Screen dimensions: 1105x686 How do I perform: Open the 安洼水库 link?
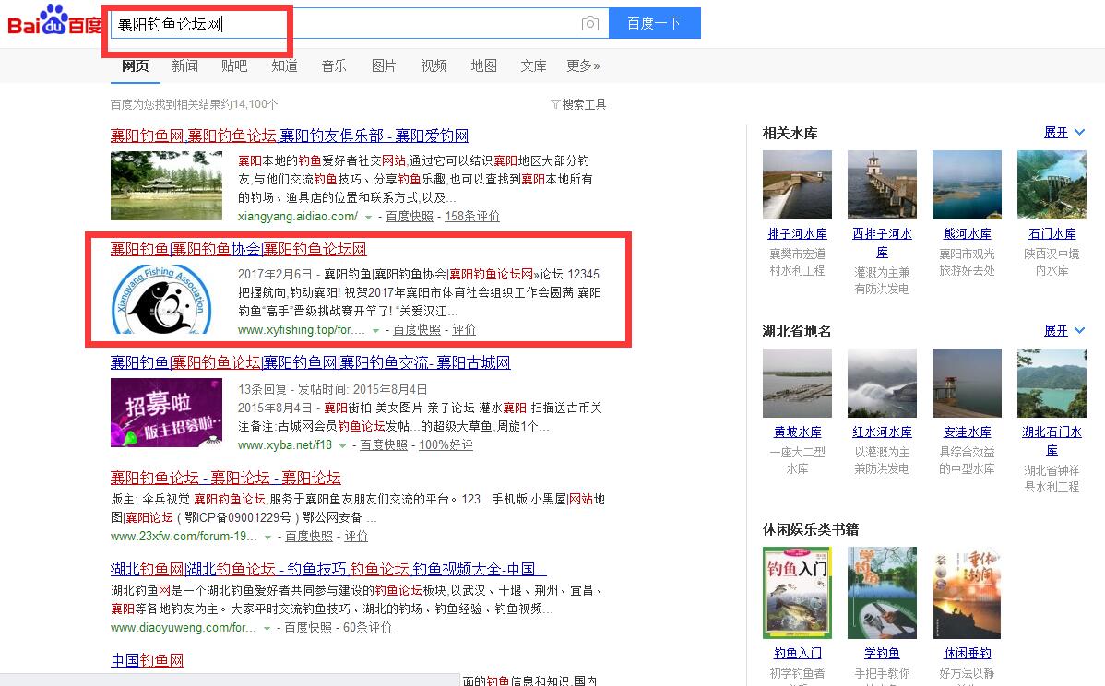click(967, 432)
